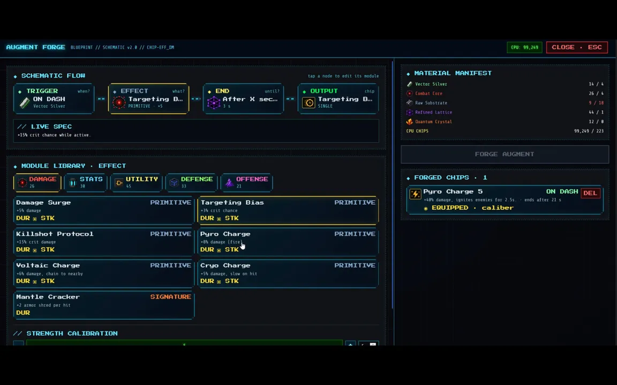This screenshot has width=617, height=385.
Task: Click the Strength Calibration green slider bar
Action: pos(184,343)
